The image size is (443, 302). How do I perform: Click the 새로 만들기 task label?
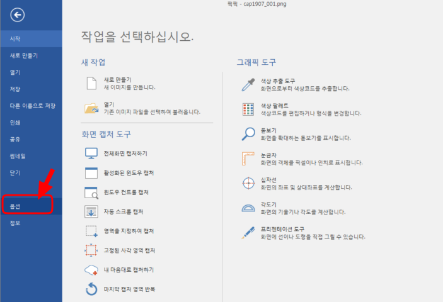(x=118, y=80)
